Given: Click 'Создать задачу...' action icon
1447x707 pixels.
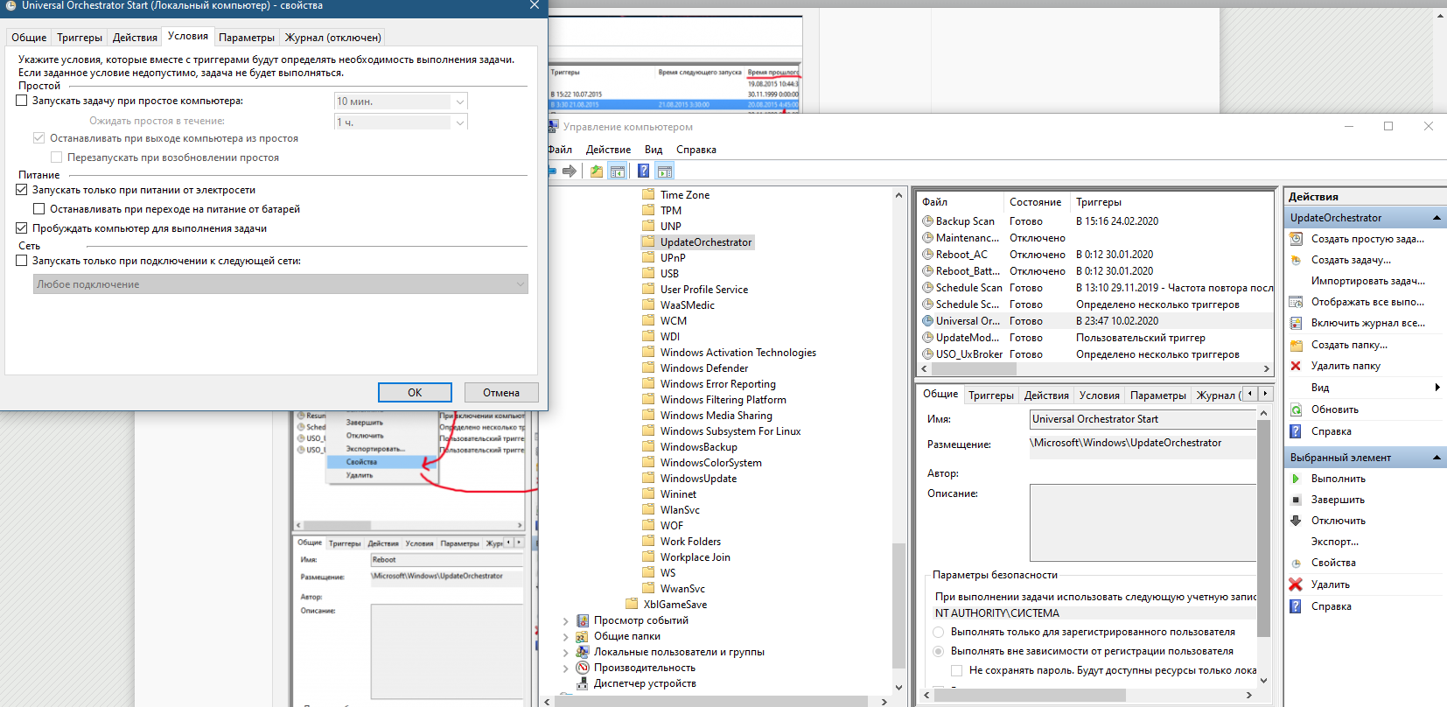Looking at the screenshot, I should click(1296, 260).
